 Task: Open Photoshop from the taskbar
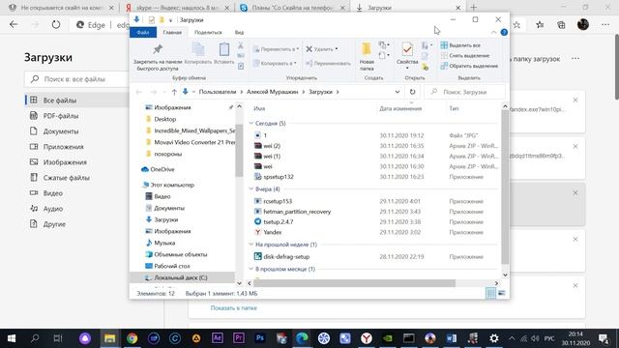click(x=260, y=338)
